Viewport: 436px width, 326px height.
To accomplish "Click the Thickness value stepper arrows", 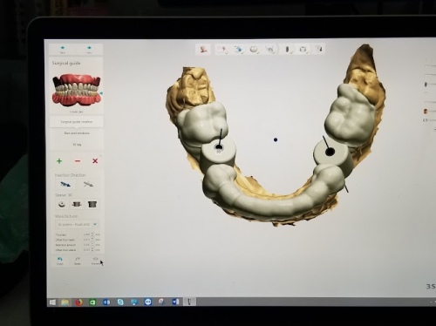I will point(92,234).
